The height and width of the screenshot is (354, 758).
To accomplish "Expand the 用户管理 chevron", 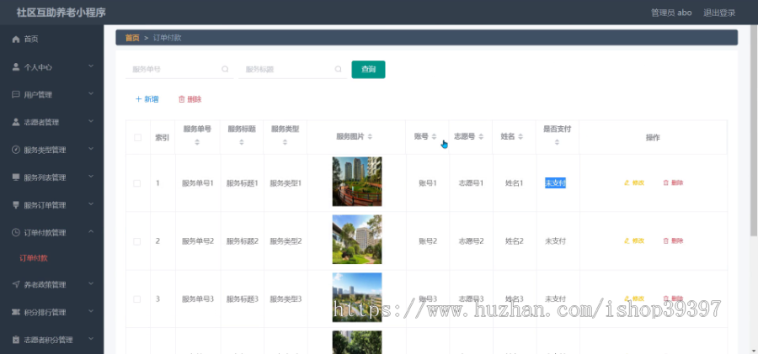I will tap(91, 93).
